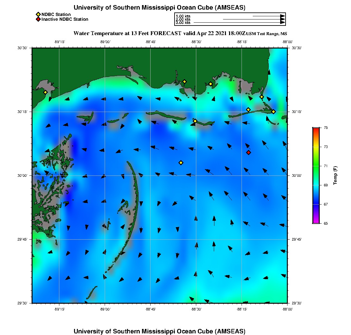The image size is (351, 335).
Task: Click the westernmost yellow station marker
Action: 45,92
